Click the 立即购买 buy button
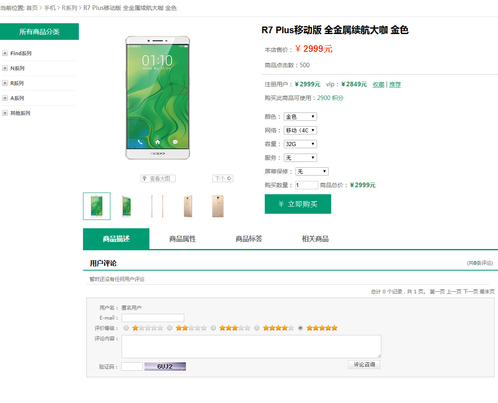This screenshot has height=403, width=498. pos(298,204)
